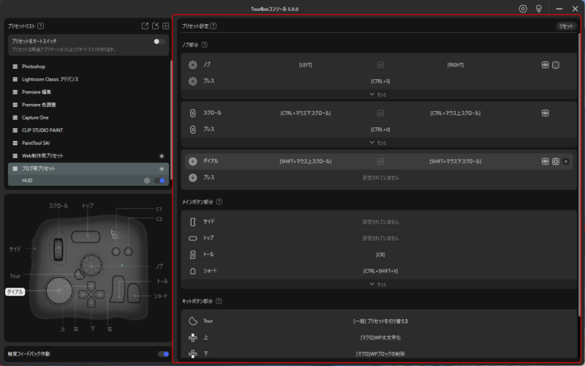This screenshot has width=585, height=366.
Task: Click the [CTRL+S] press binding
Action: (x=380, y=81)
